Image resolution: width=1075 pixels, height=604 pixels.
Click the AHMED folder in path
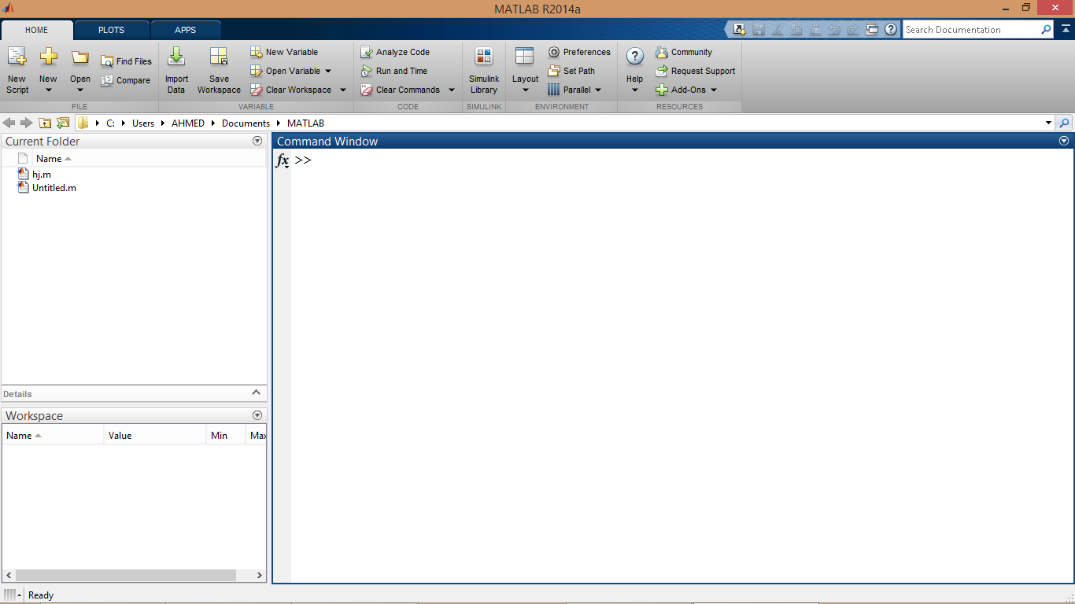click(189, 123)
